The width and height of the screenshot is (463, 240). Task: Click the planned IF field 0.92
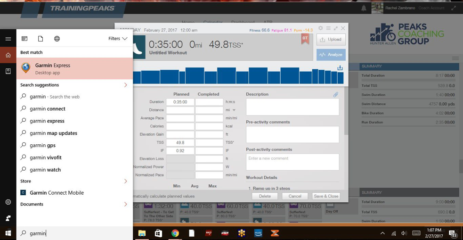(x=180, y=151)
